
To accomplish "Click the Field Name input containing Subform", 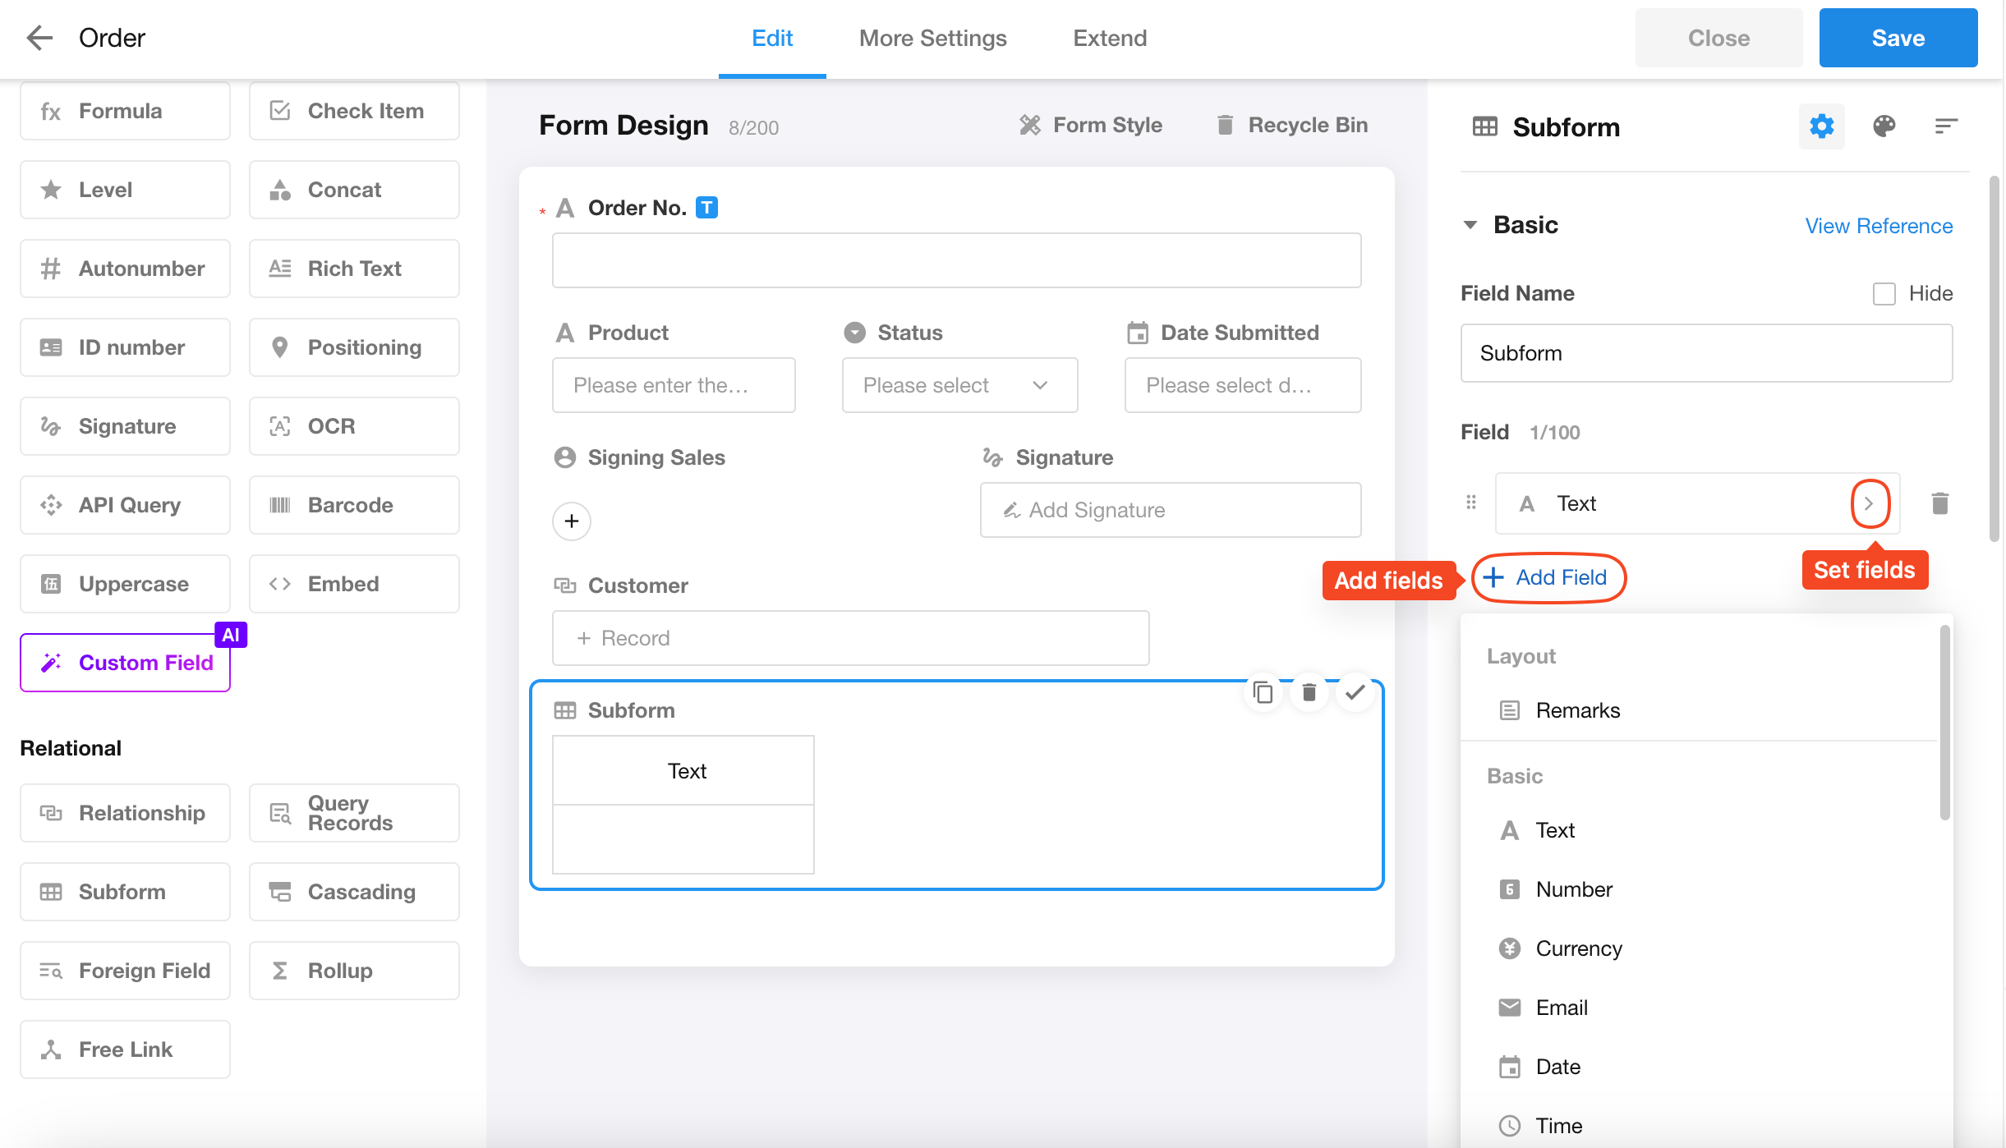I will [1706, 353].
